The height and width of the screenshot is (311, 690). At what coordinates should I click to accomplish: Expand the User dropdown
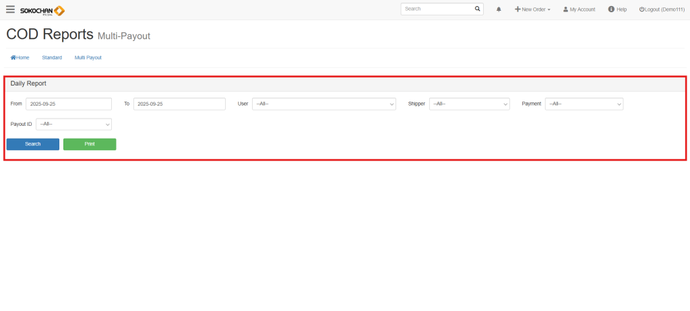(x=323, y=104)
